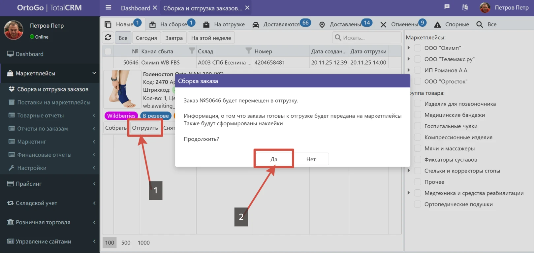Viewport: 534px width, 253px height.
Task: Confirm the dialog by clicking Да
Action: 274,159
